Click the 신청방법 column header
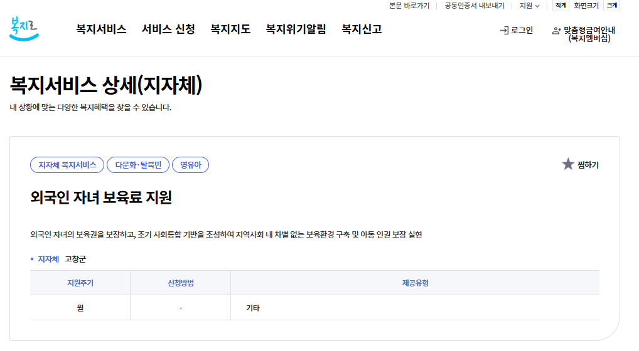Image resolution: width=639 pixels, height=351 pixels. (181, 283)
